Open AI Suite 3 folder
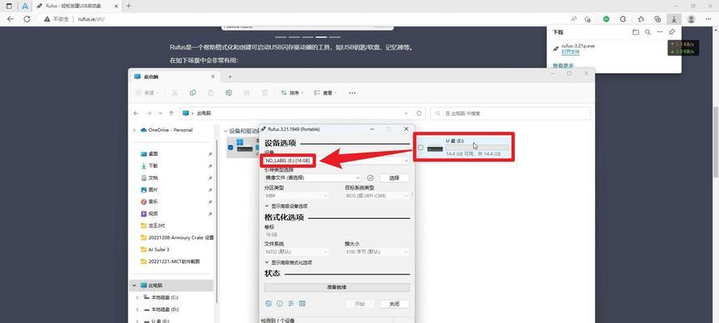The width and height of the screenshot is (719, 323). point(159,250)
